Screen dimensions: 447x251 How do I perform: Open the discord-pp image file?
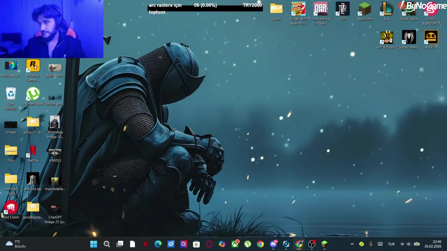point(33,182)
